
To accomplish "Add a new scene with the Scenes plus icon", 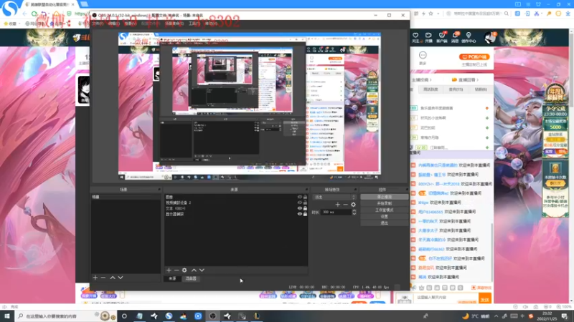I will pos(95,278).
